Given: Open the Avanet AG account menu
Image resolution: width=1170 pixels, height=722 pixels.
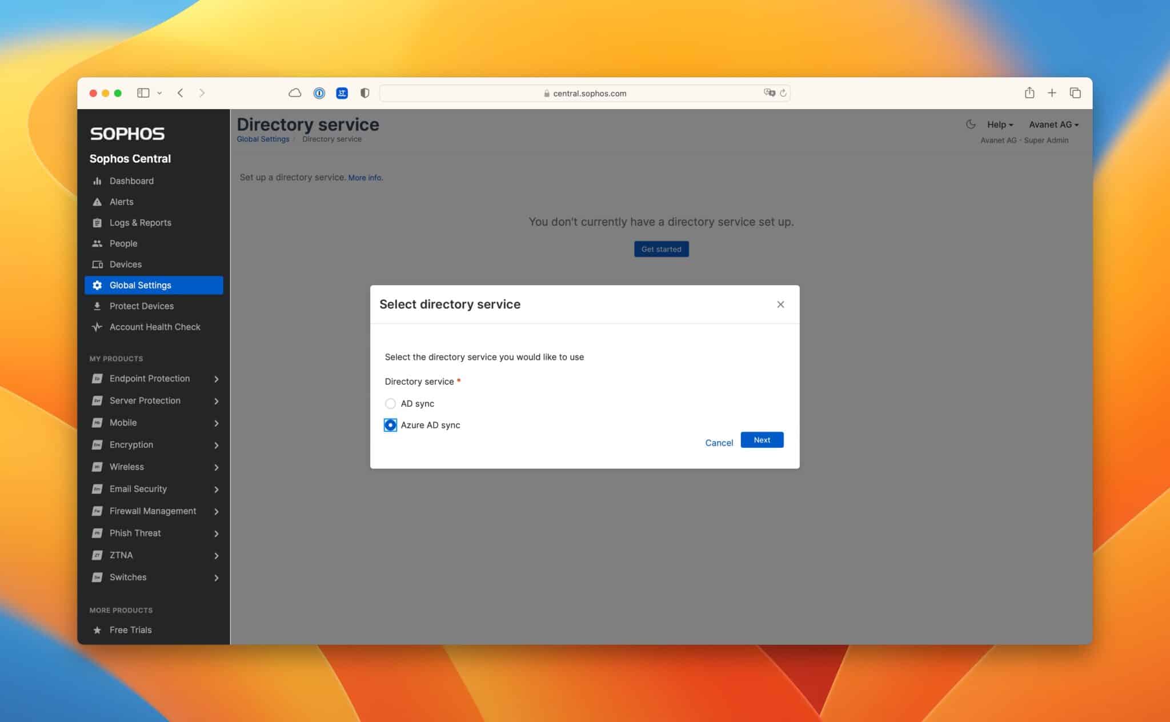Looking at the screenshot, I should (x=1053, y=124).
